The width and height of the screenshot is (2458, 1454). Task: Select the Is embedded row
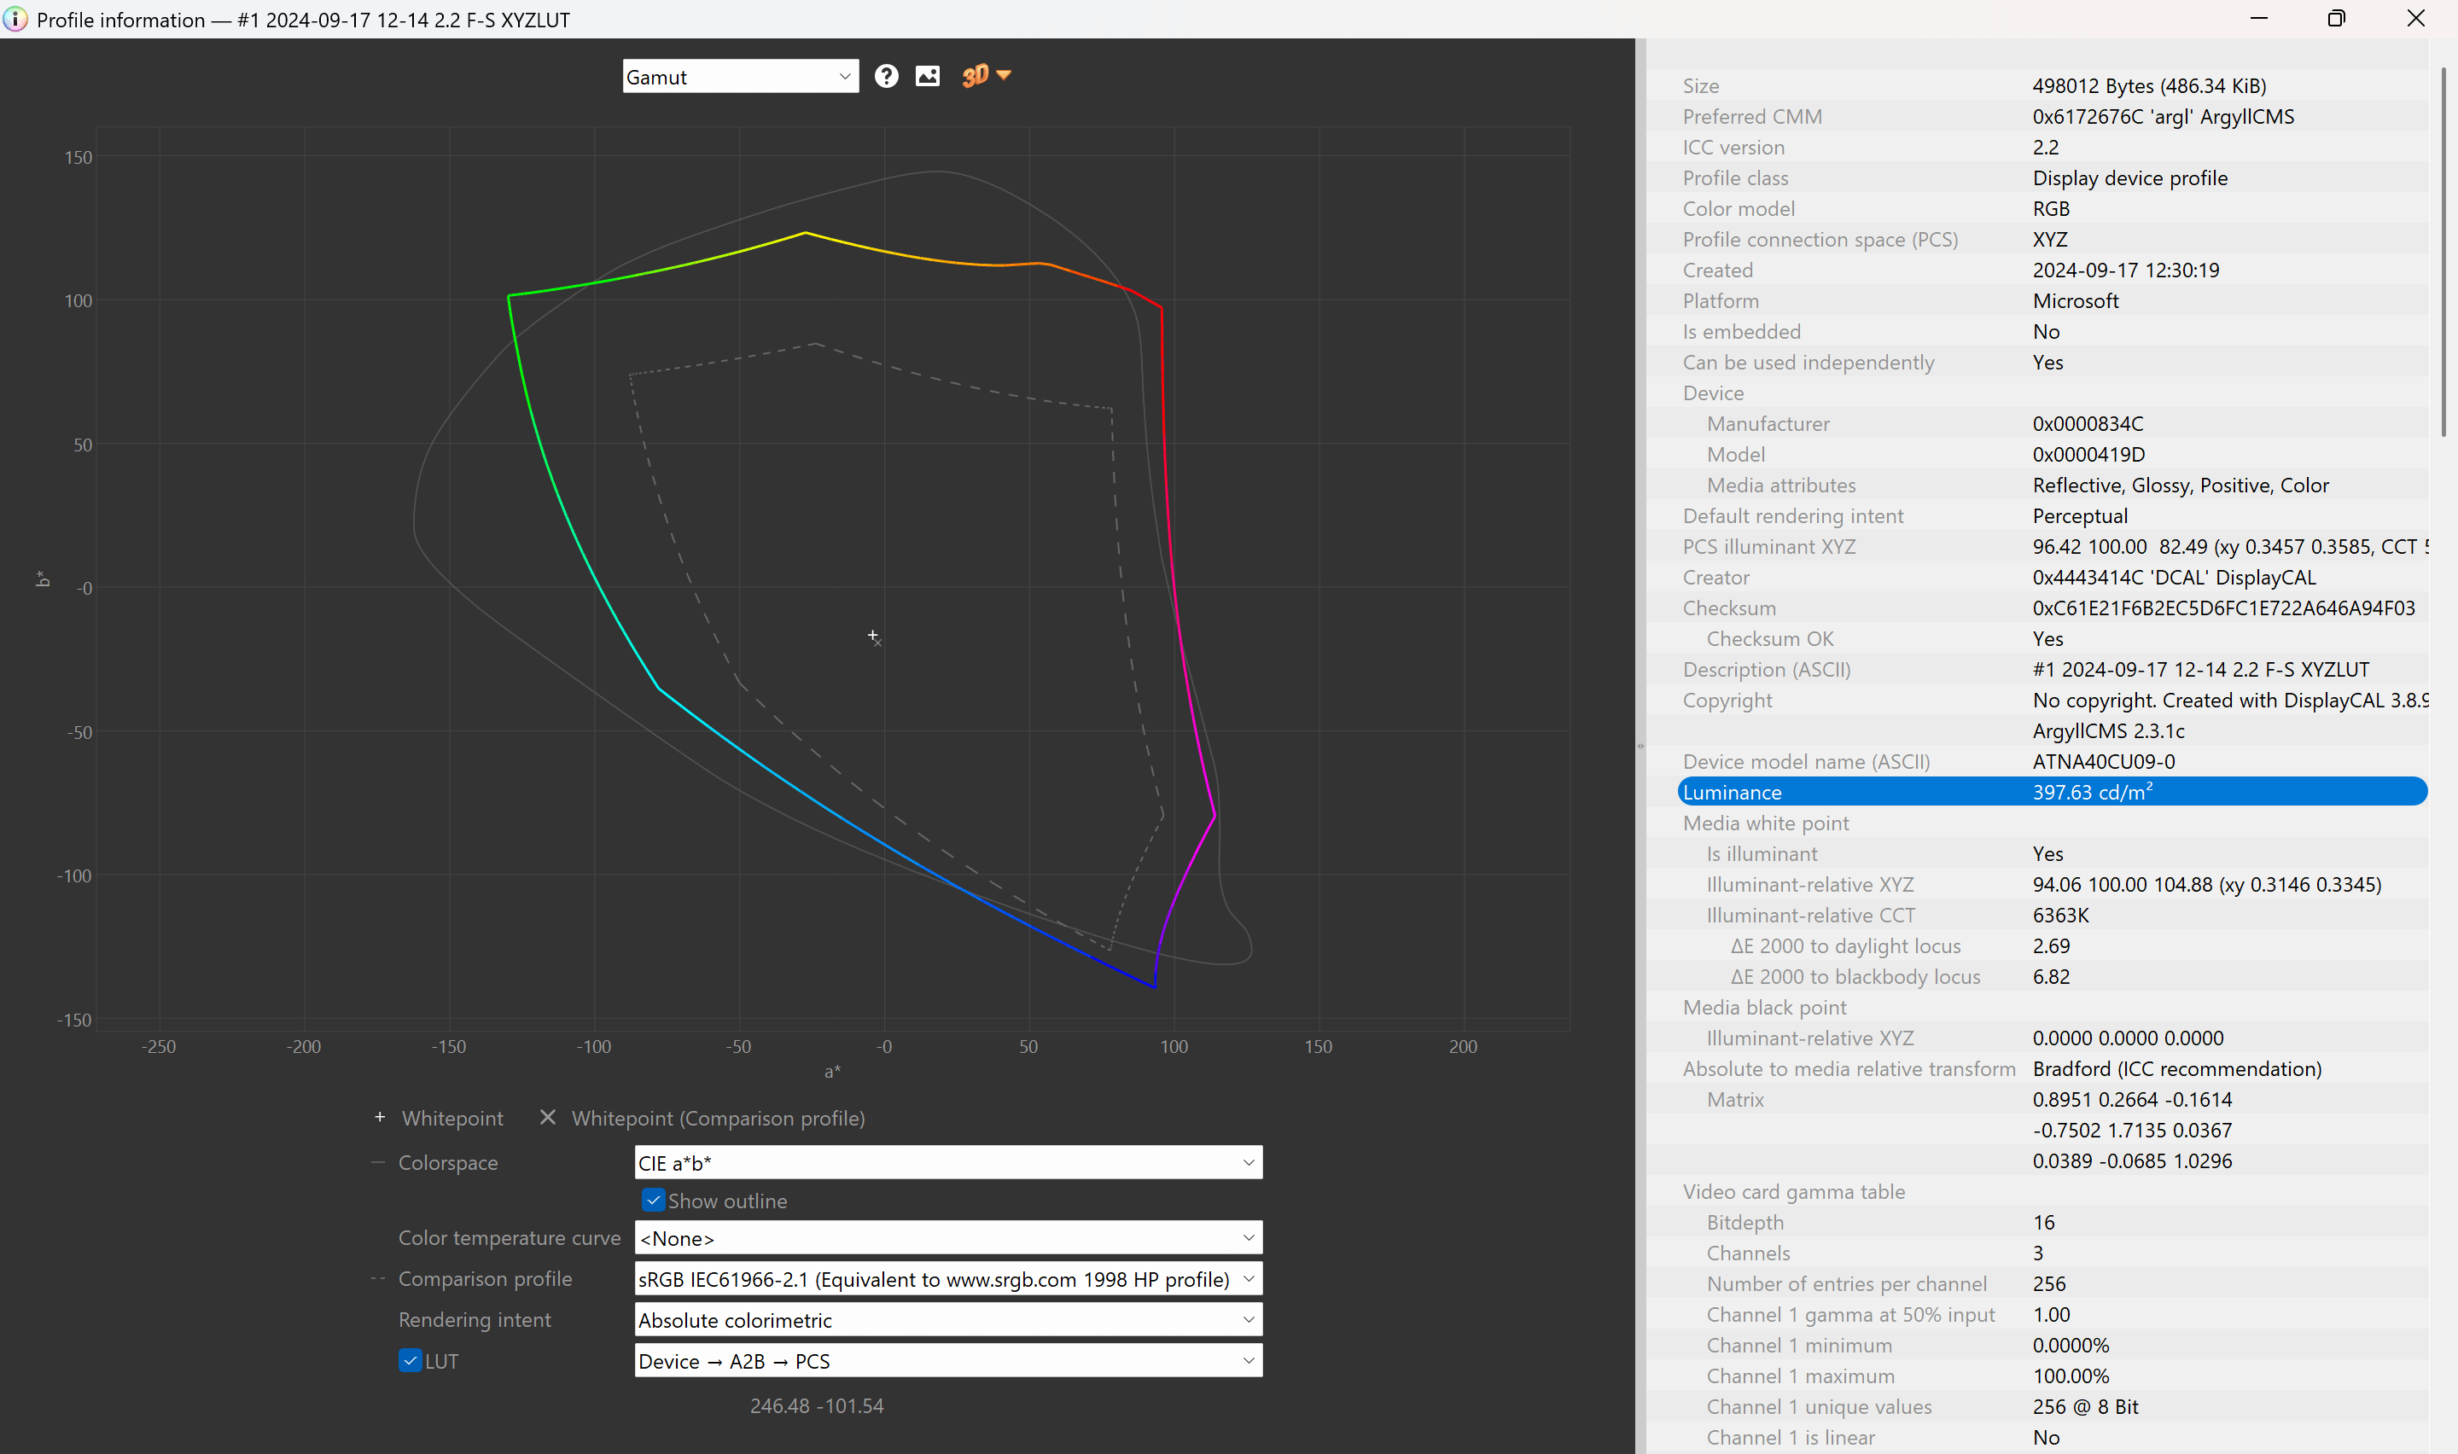click(x=2053, y=331)
